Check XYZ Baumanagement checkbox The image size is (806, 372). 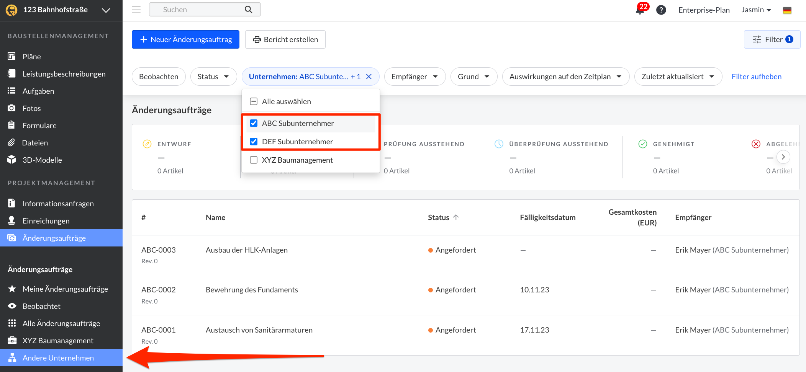tap(254, 160)
